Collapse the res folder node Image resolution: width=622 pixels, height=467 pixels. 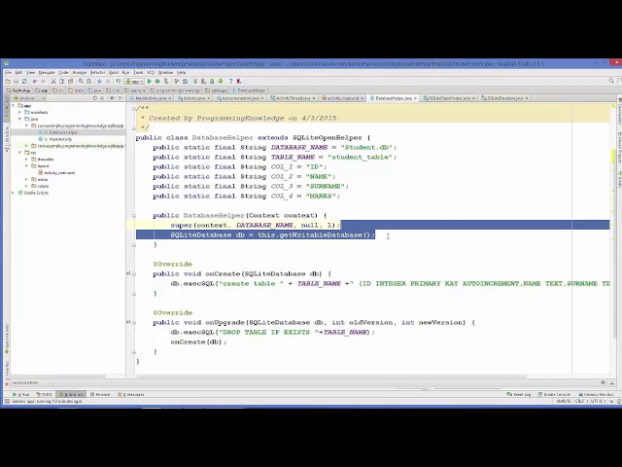[20, 153]
